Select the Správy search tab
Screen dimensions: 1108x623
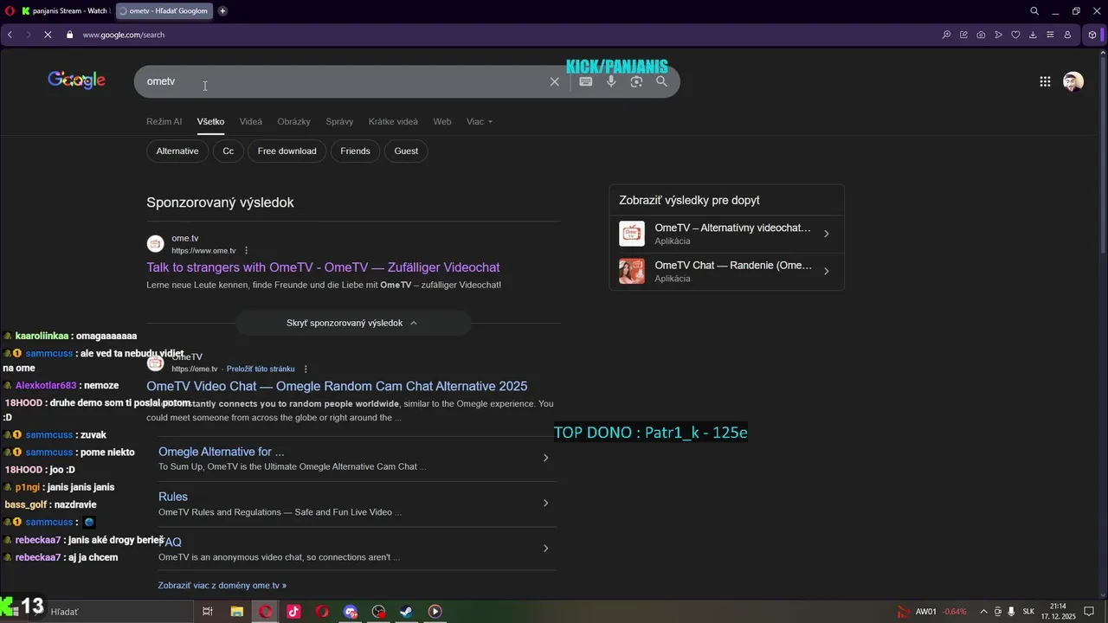339,121
